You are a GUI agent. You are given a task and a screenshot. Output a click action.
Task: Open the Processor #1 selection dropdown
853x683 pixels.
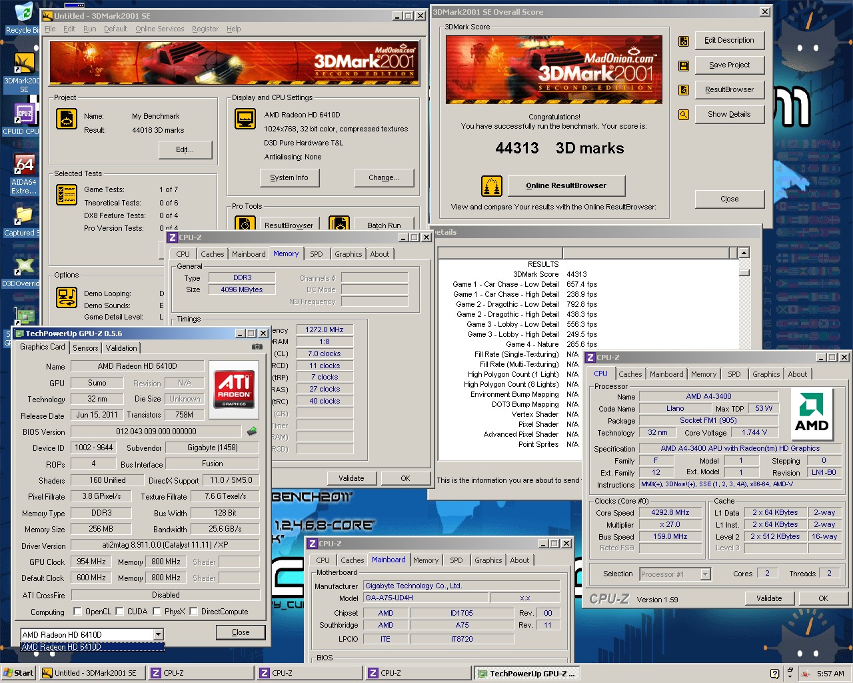tap(705, 574)
